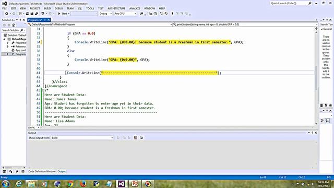Click the toggle bookmark toolbar icon
The height and width of the screenshot is (188, 334).
(172, 14)
